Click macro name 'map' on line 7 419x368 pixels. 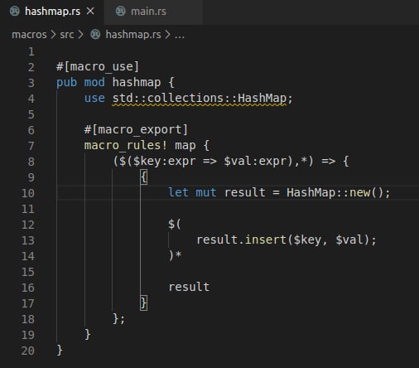point(185,146)
